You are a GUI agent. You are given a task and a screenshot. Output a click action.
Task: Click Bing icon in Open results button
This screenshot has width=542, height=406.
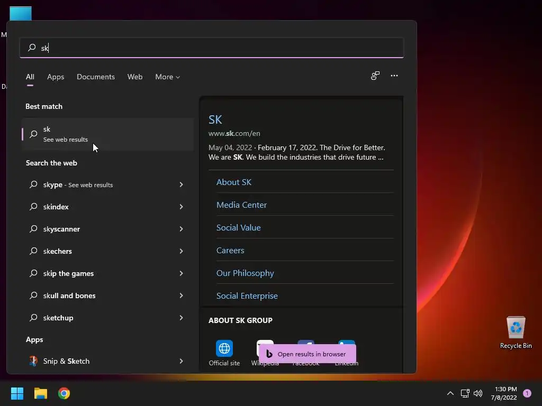pos(269,354)
